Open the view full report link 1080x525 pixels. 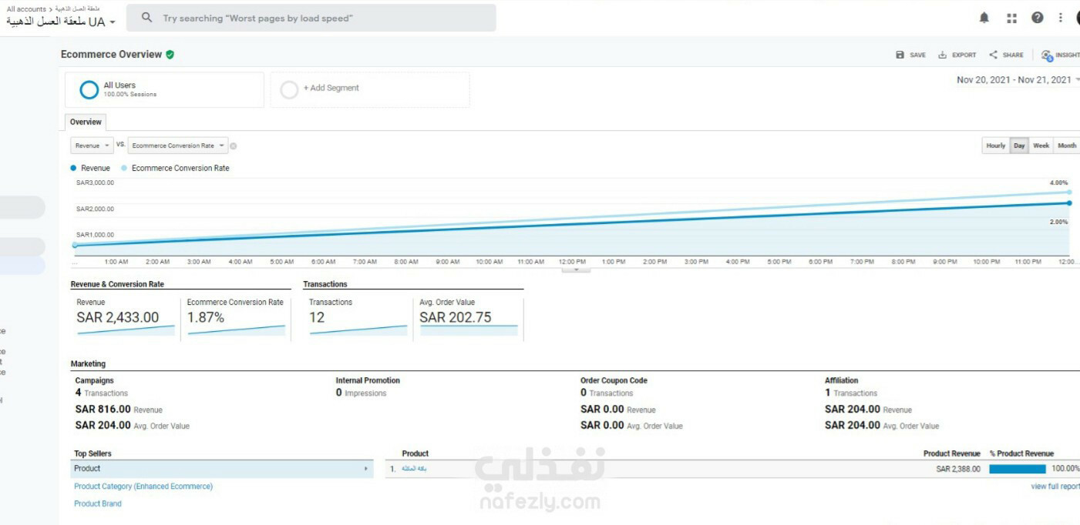click(1055, 487)
